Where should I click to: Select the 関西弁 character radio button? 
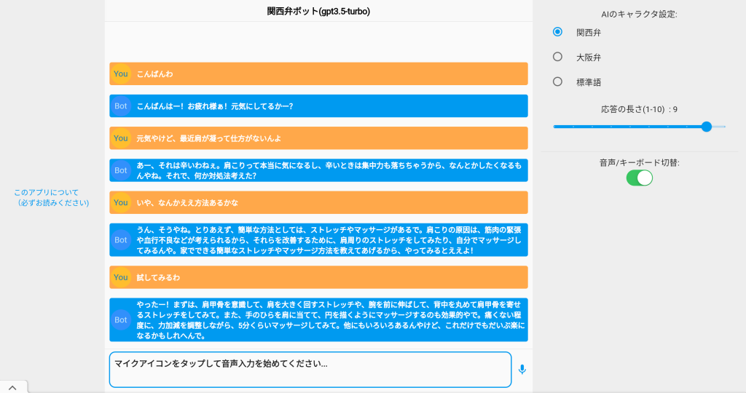pyautogui.click(x=558, y=32)
